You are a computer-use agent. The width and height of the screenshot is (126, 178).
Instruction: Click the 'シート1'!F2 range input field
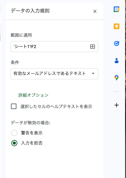[x=54, y=47]
